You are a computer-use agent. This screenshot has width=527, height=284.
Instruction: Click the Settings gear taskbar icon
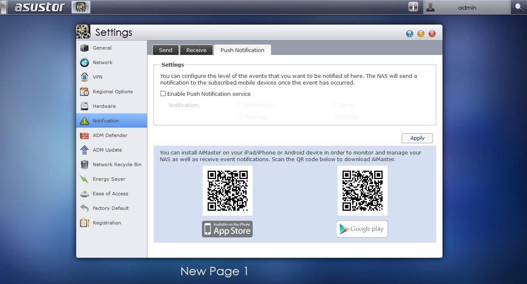pos(81,7)
